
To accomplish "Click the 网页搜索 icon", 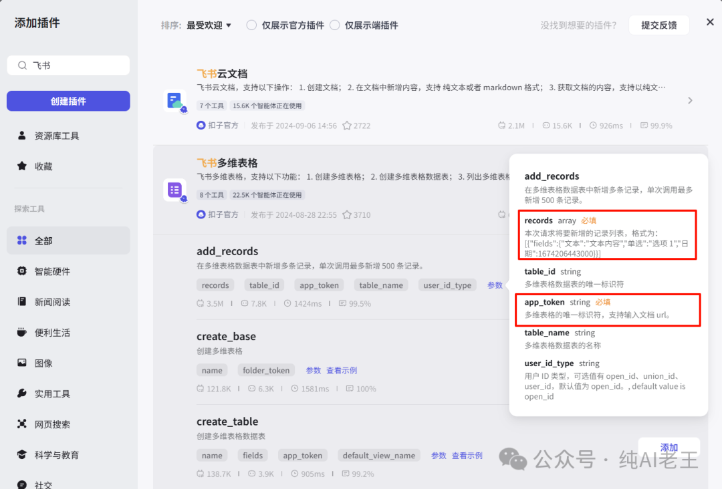I will point(21,424).
